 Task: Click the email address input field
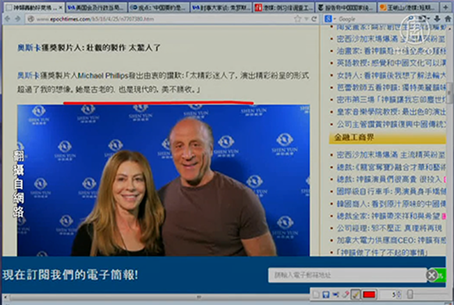[x=346, y=275]
